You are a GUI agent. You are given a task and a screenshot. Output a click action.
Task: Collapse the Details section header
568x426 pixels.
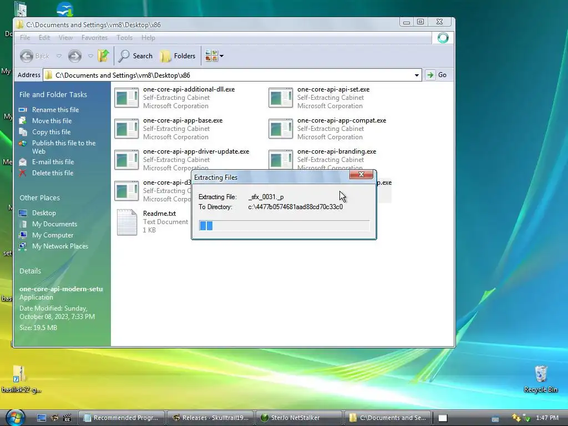point(31,271)
